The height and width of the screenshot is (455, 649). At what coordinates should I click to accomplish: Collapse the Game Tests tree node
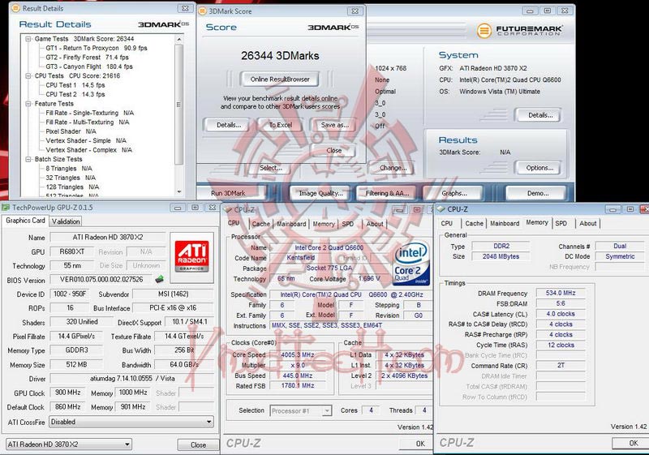point(28,39)
